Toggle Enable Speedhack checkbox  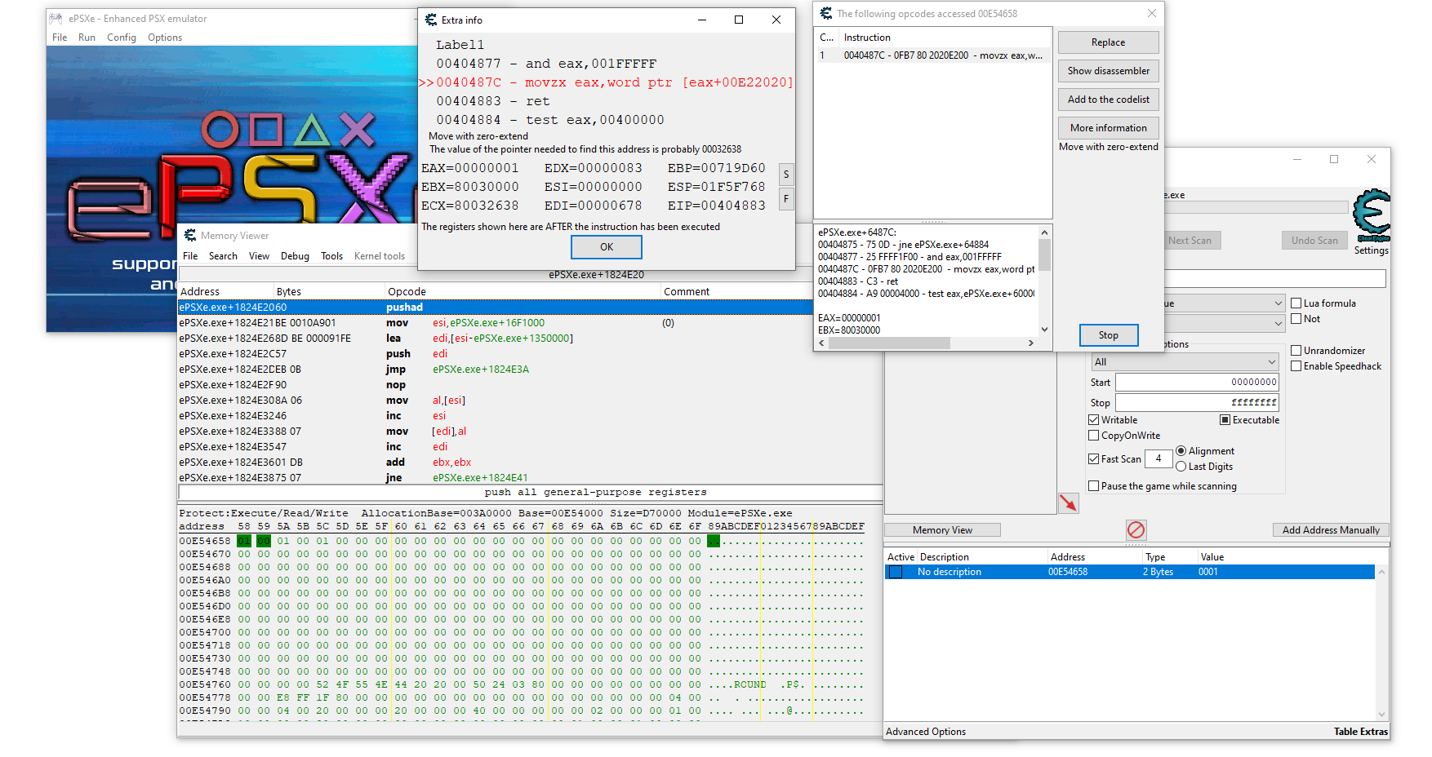pyautogui.click(x=1296, y=365)
